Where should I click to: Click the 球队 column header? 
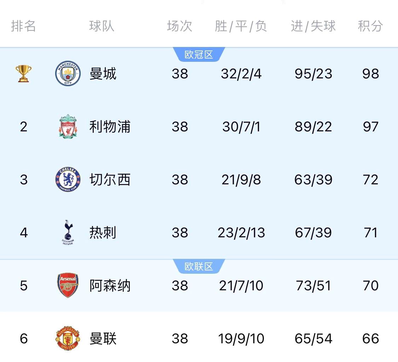[102, 26]
